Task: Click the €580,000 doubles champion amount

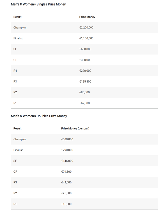Action: [67, 139]
